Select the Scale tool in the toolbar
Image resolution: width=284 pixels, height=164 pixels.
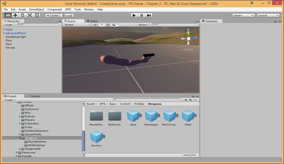(30, 15)
